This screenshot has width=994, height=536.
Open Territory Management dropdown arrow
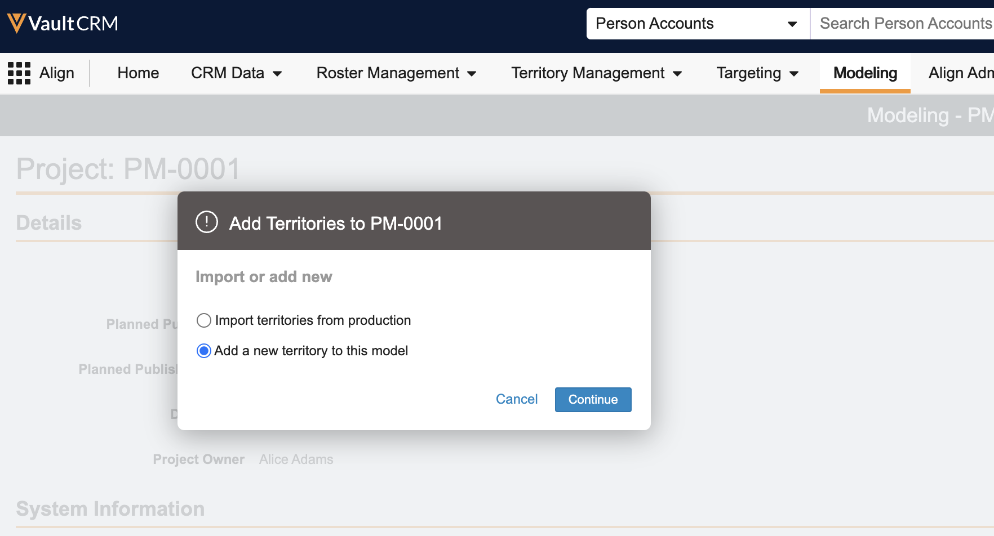pos(677,74)
